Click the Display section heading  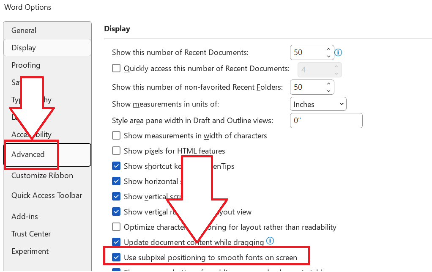[x=117, y=29]
